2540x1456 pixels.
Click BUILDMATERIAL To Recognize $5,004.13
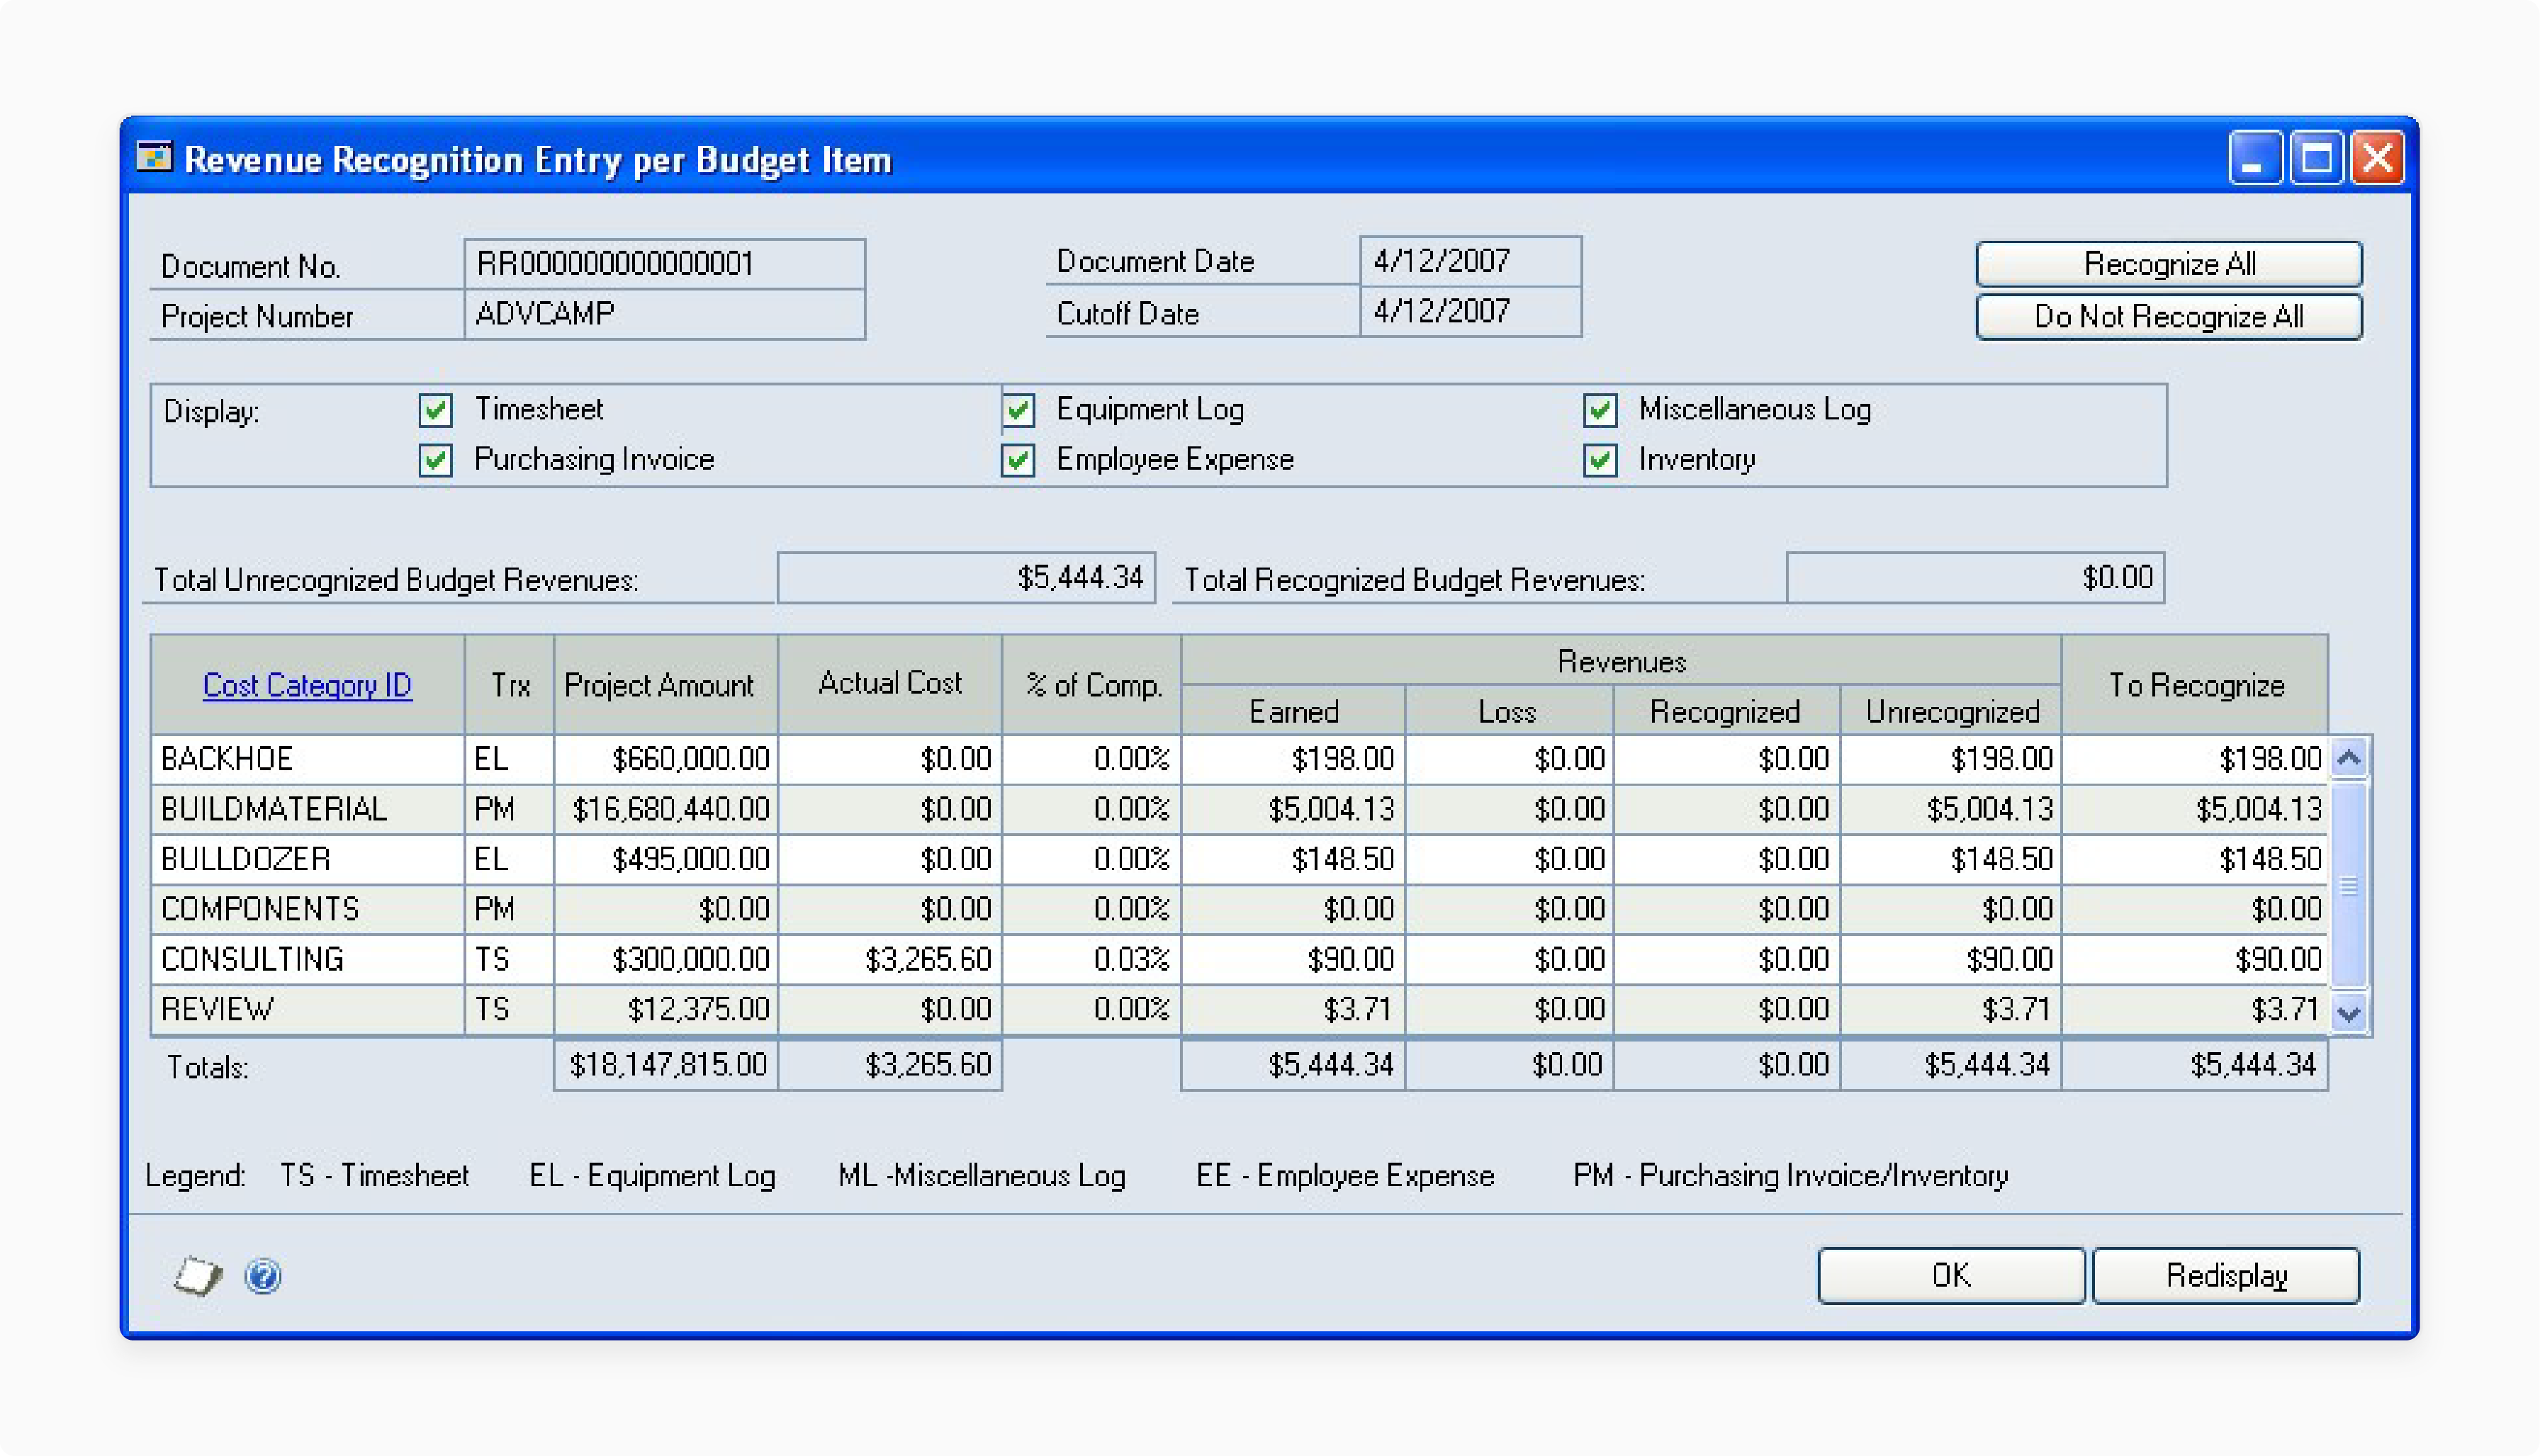click(2195, 809)
